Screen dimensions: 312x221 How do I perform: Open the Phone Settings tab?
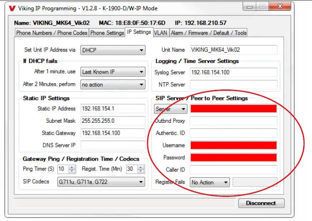tap(107, 33)
